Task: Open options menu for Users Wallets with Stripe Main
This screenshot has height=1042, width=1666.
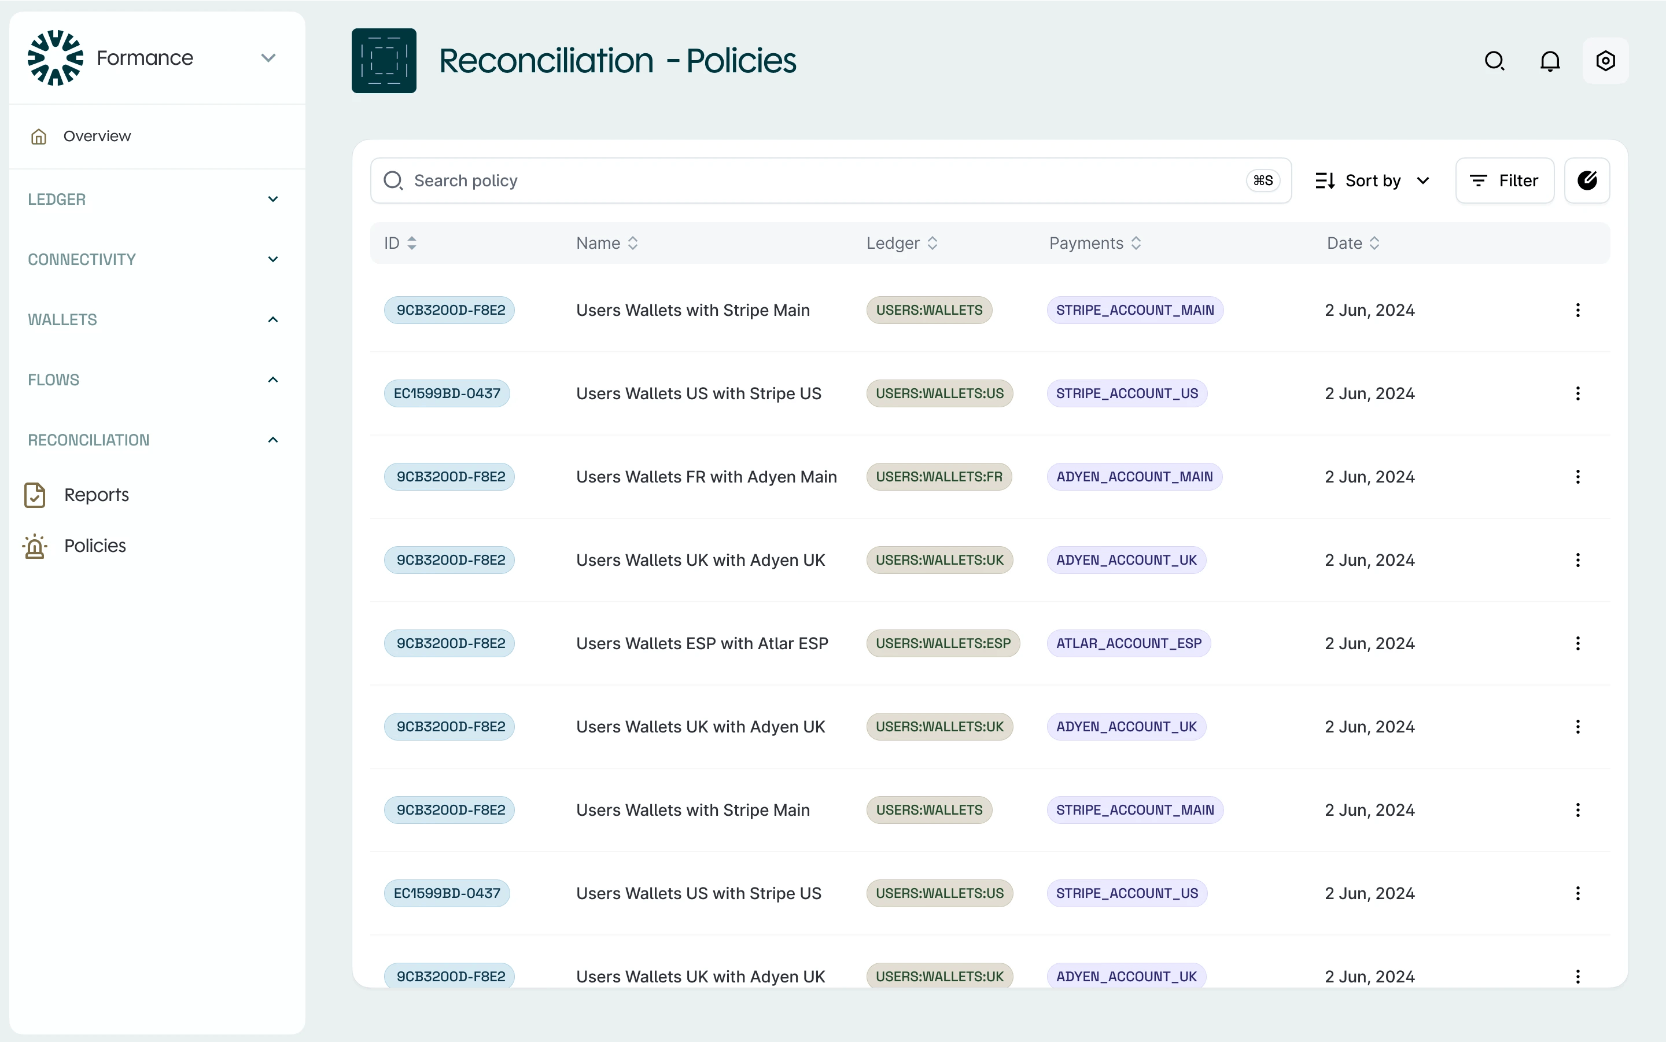Action: 1578,310
